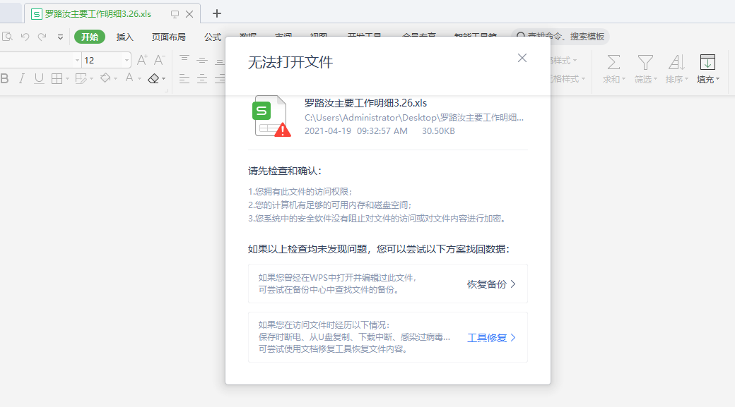Click the eraser clear icon
Screen dimensions: 735x407
click(153, 78)
